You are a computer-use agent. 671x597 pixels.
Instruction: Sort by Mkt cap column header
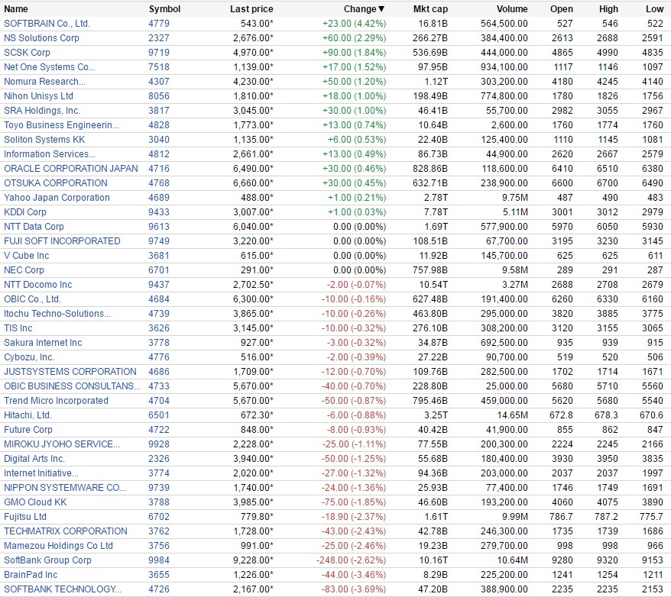coord(430,9)
